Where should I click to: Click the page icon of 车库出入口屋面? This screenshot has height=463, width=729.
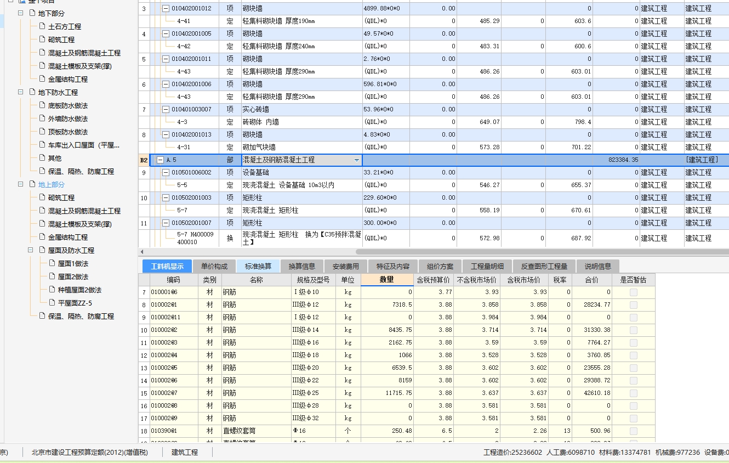[x=42, y=145]
